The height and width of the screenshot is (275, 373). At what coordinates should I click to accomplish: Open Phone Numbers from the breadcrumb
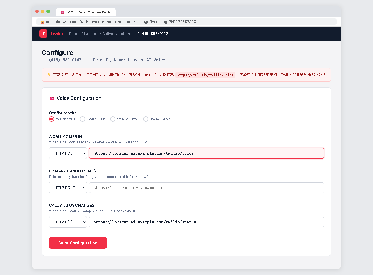[x=84, y=34]
